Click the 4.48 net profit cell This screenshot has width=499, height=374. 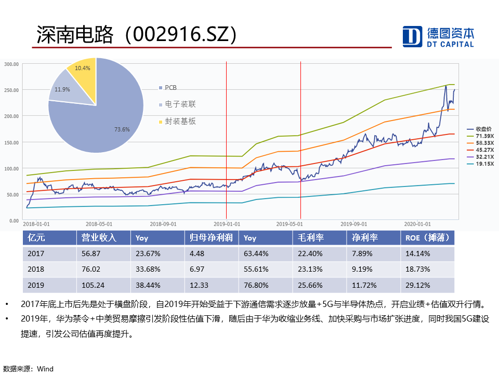pos(212,253)
